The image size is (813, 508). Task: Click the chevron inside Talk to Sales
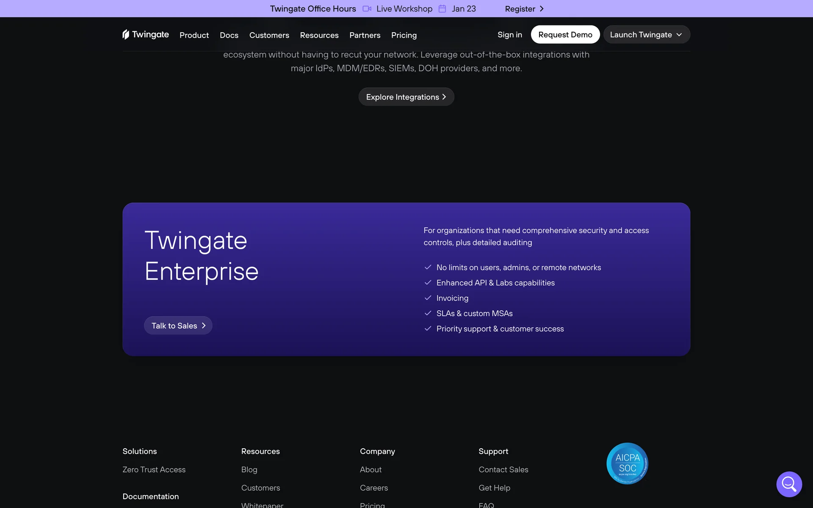tap(204, 326)
